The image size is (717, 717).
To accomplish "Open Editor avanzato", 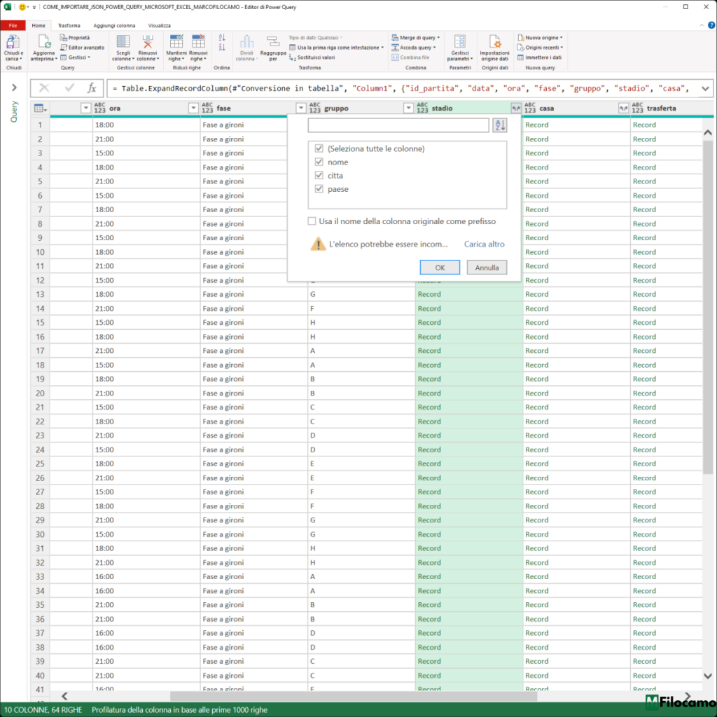I will point(83,48).
